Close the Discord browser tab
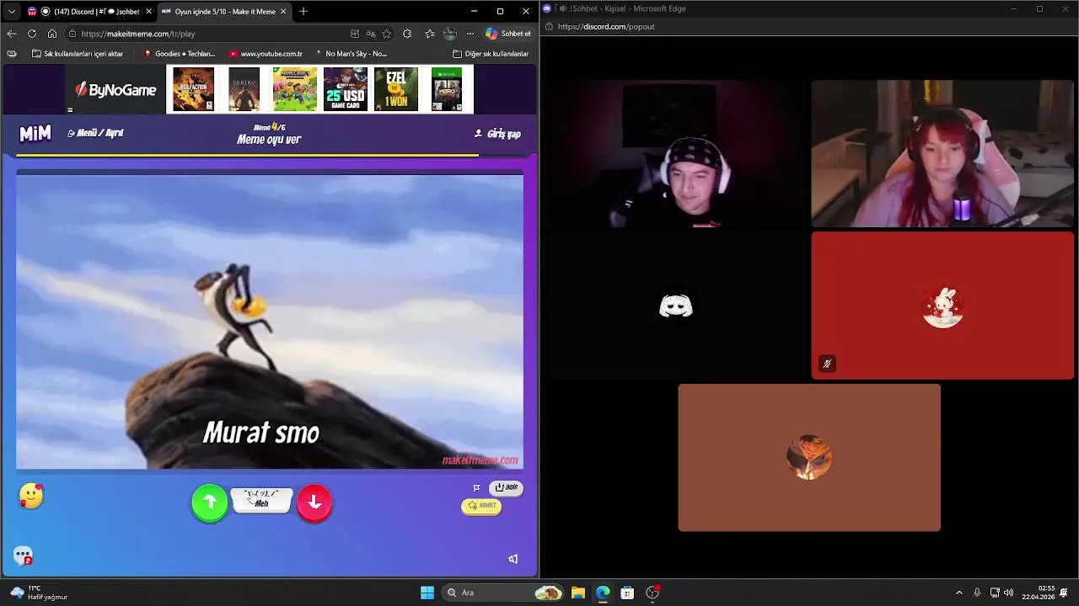This screenshot has height=606, width=1079. pyautogui.click(x=148, y=12)
